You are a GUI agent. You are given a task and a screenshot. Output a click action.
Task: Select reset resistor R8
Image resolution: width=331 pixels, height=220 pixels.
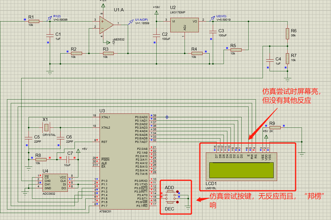(x=41, y=159)
